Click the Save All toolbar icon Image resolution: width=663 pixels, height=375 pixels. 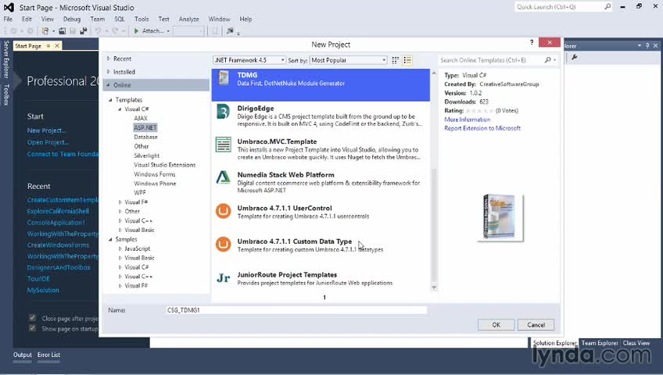tap(83, 30)
